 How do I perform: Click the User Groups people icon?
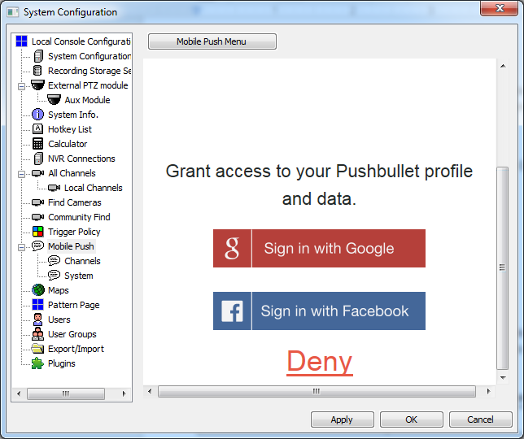click(x=37, y=334)
